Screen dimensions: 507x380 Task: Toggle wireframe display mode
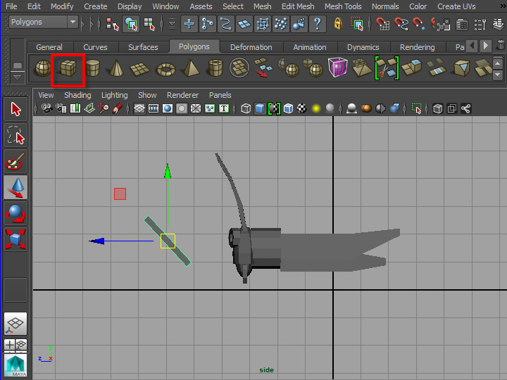tap(246, 108)
